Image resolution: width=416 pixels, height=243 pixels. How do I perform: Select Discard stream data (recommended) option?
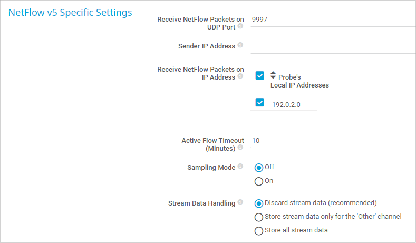259,203
